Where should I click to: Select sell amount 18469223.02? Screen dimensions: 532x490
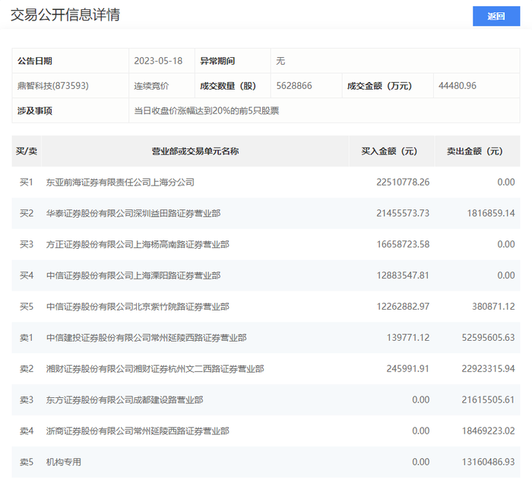(x=488, y=431)
